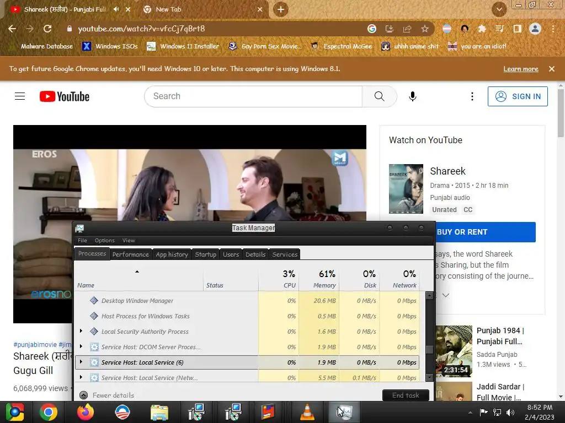The height and width of the screenshot is (423, 565).
Task: Open Firefox from the taskbar
Action: point(86,412)
